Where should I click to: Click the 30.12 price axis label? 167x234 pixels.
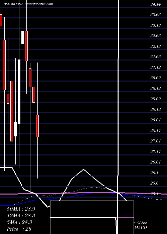(156, 89)
